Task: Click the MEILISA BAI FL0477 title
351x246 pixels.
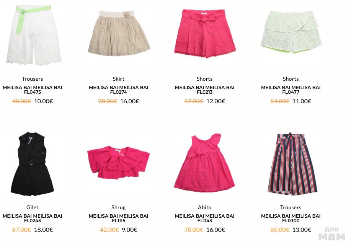Action: (291, 90)
